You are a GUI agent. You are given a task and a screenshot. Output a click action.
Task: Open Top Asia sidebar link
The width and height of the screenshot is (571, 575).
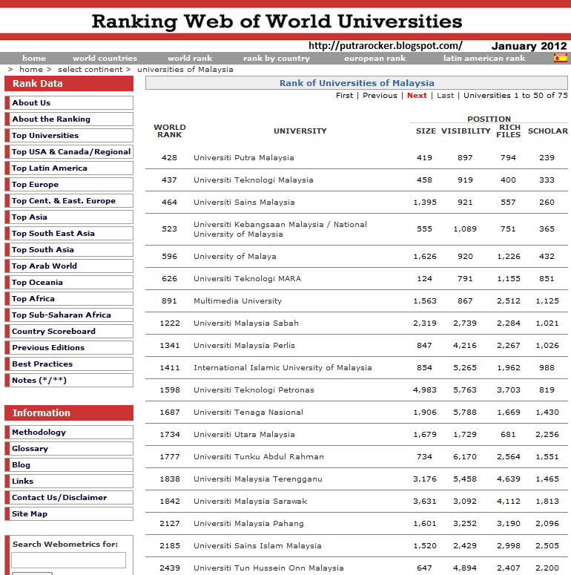click(x=69, y=217)
